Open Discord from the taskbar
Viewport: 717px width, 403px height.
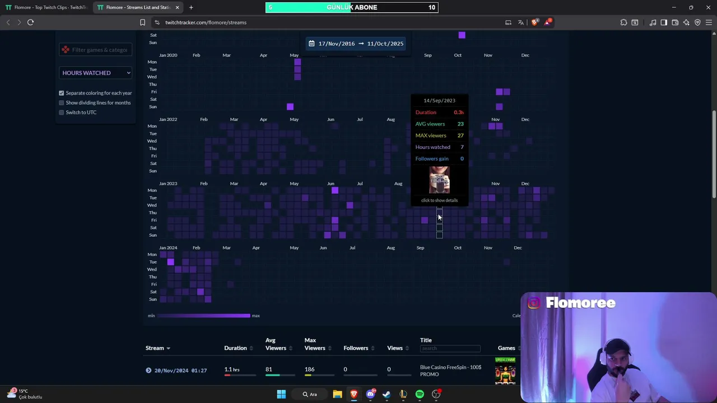(x=370, y=394)
